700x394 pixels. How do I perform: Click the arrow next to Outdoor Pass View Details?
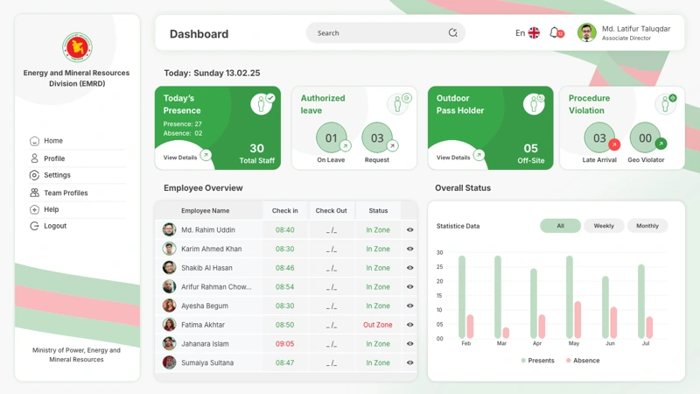(479, 155)
